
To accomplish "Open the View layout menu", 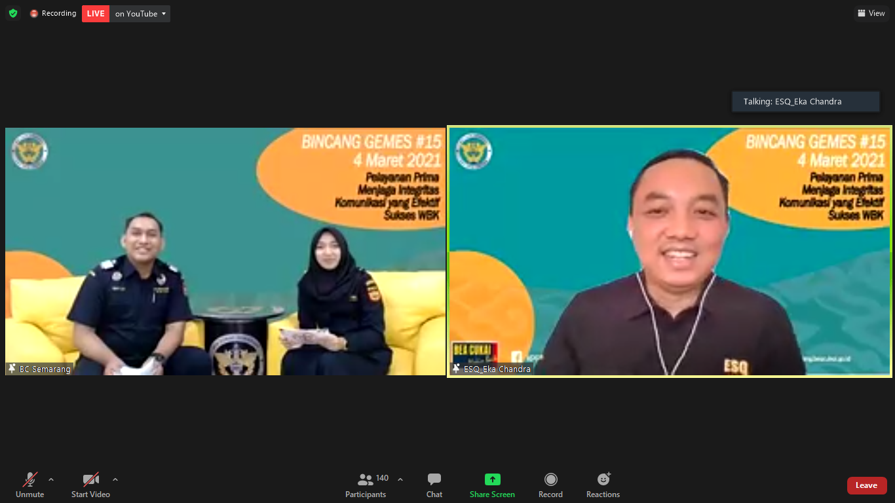I will [871, 13].
